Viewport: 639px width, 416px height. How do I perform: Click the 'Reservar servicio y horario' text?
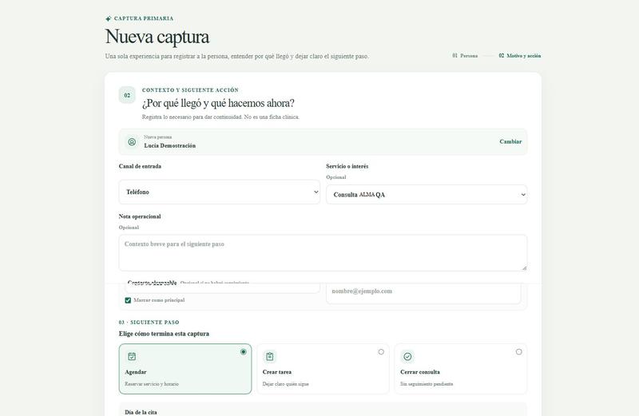tap(152, 384)
